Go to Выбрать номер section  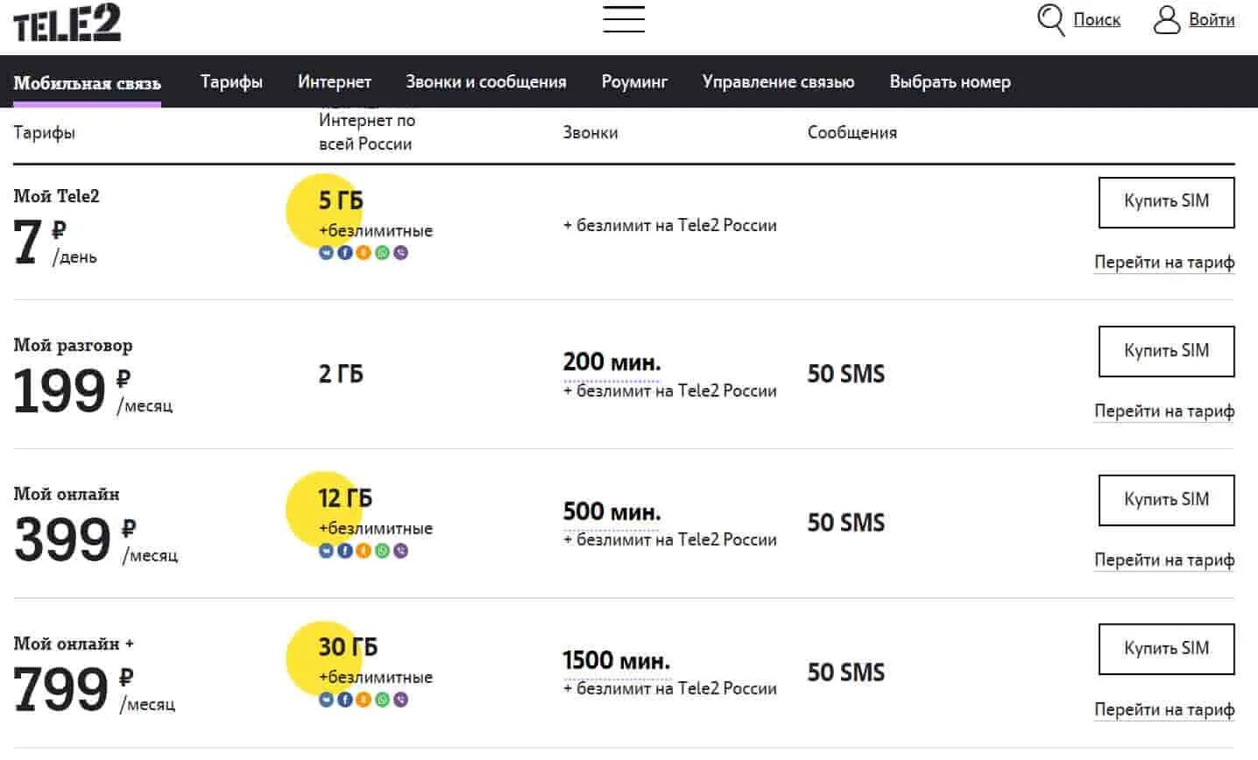950,81
